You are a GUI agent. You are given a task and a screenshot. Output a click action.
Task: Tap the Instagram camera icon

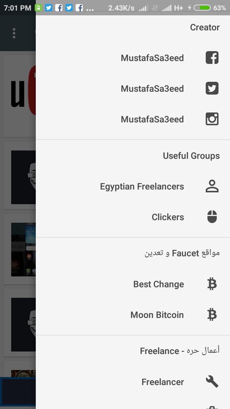coord(212,119)
